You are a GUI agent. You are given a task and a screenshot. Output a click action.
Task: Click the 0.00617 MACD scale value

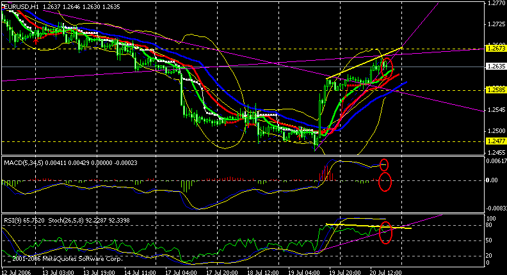[x=497, y=161]
